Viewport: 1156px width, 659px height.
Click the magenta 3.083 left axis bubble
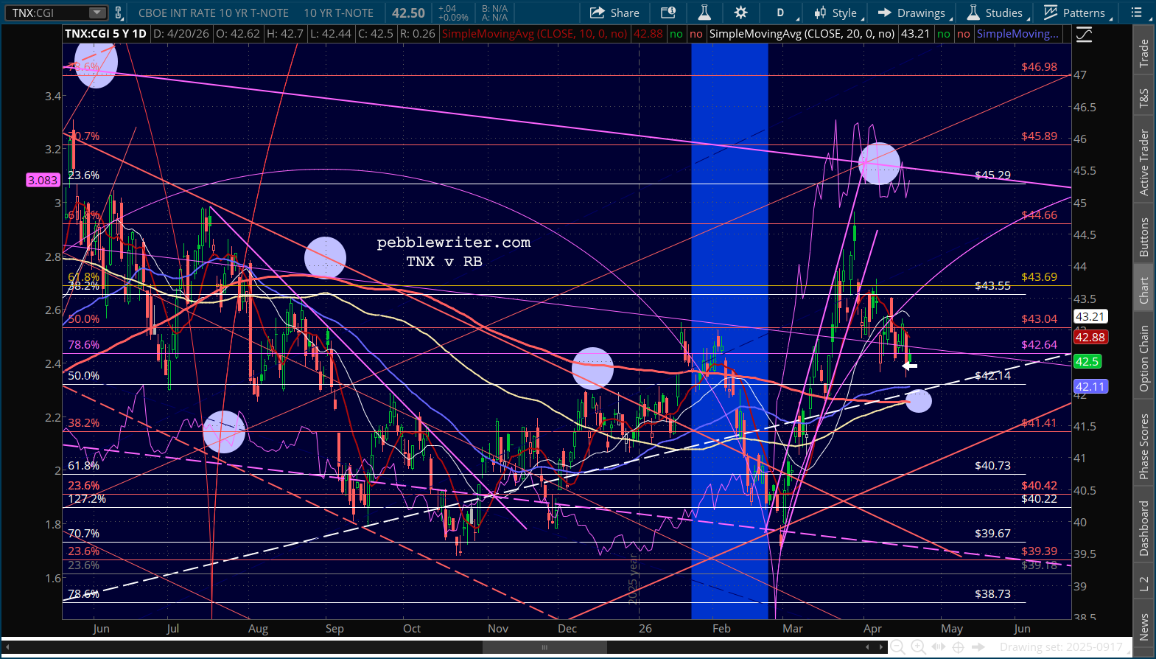click(43, 181)
